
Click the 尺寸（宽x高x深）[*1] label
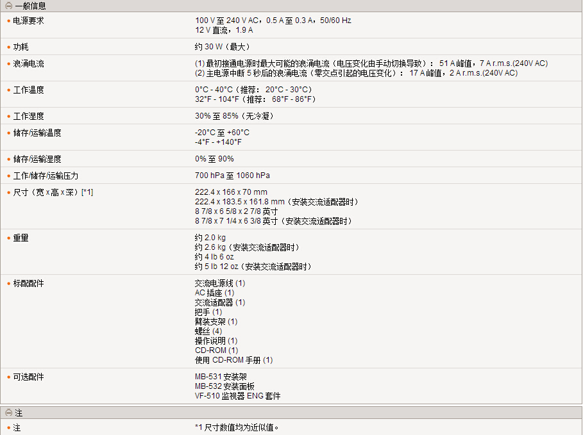click(53, 192)
